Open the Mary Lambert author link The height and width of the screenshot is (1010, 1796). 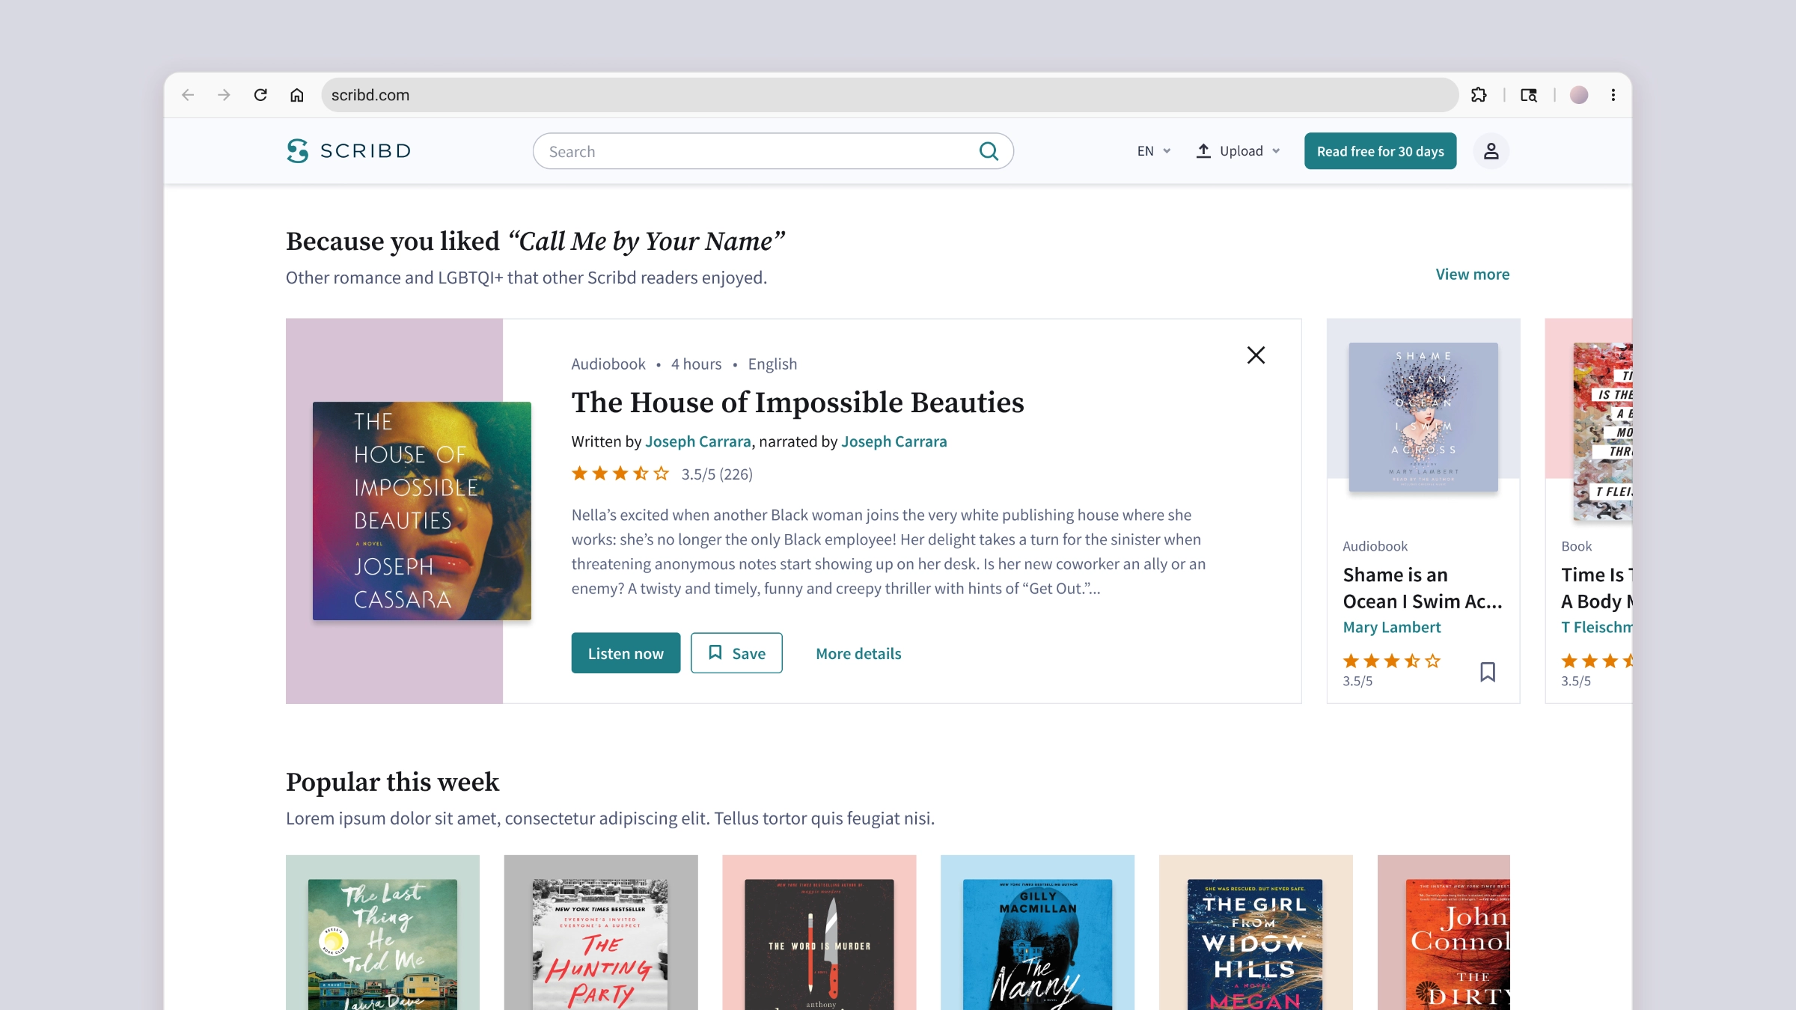1392,627
